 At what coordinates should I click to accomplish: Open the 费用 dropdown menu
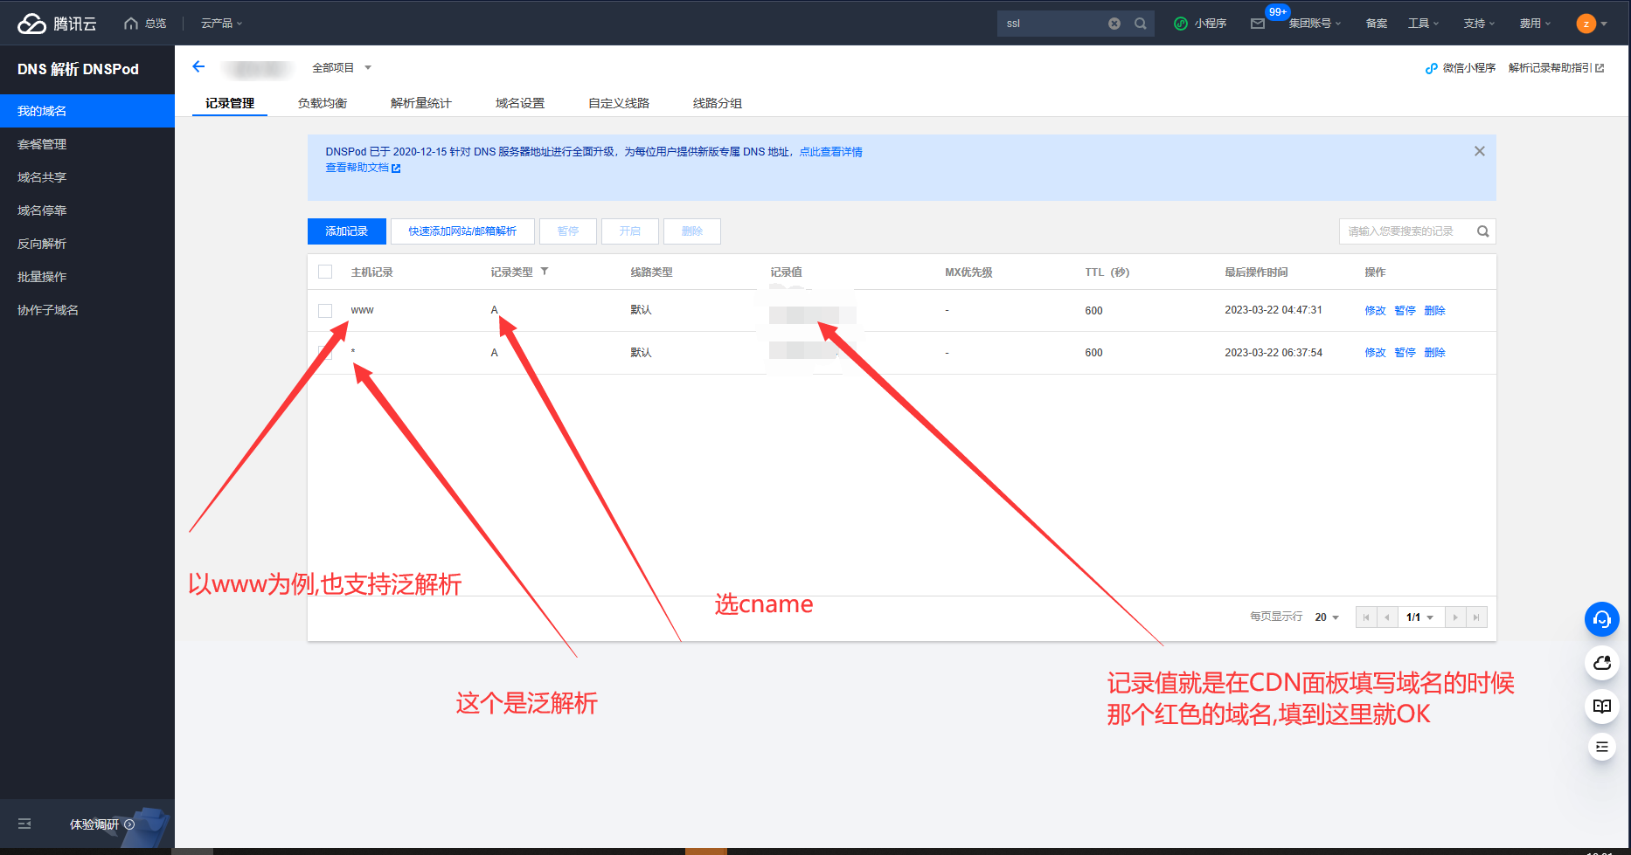click(x=1535, y=24)
